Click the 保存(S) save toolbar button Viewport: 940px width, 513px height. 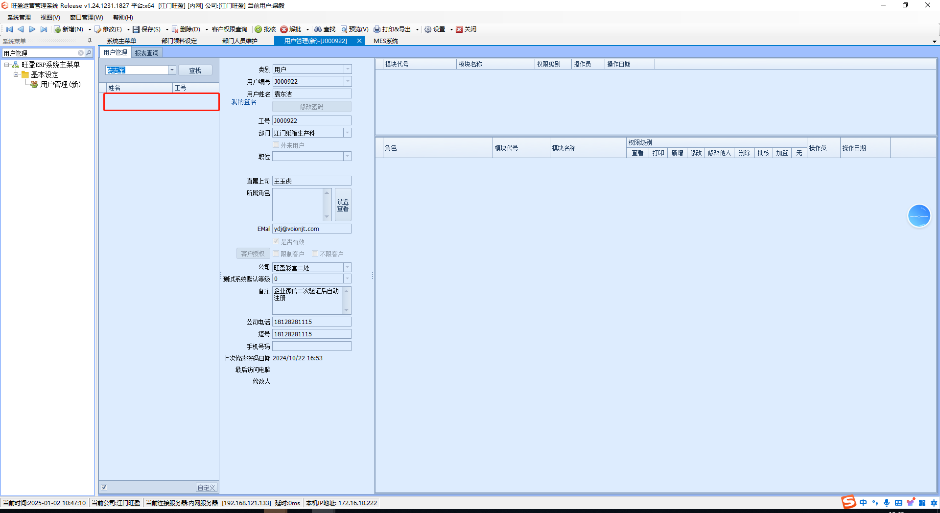click(146, 29)
